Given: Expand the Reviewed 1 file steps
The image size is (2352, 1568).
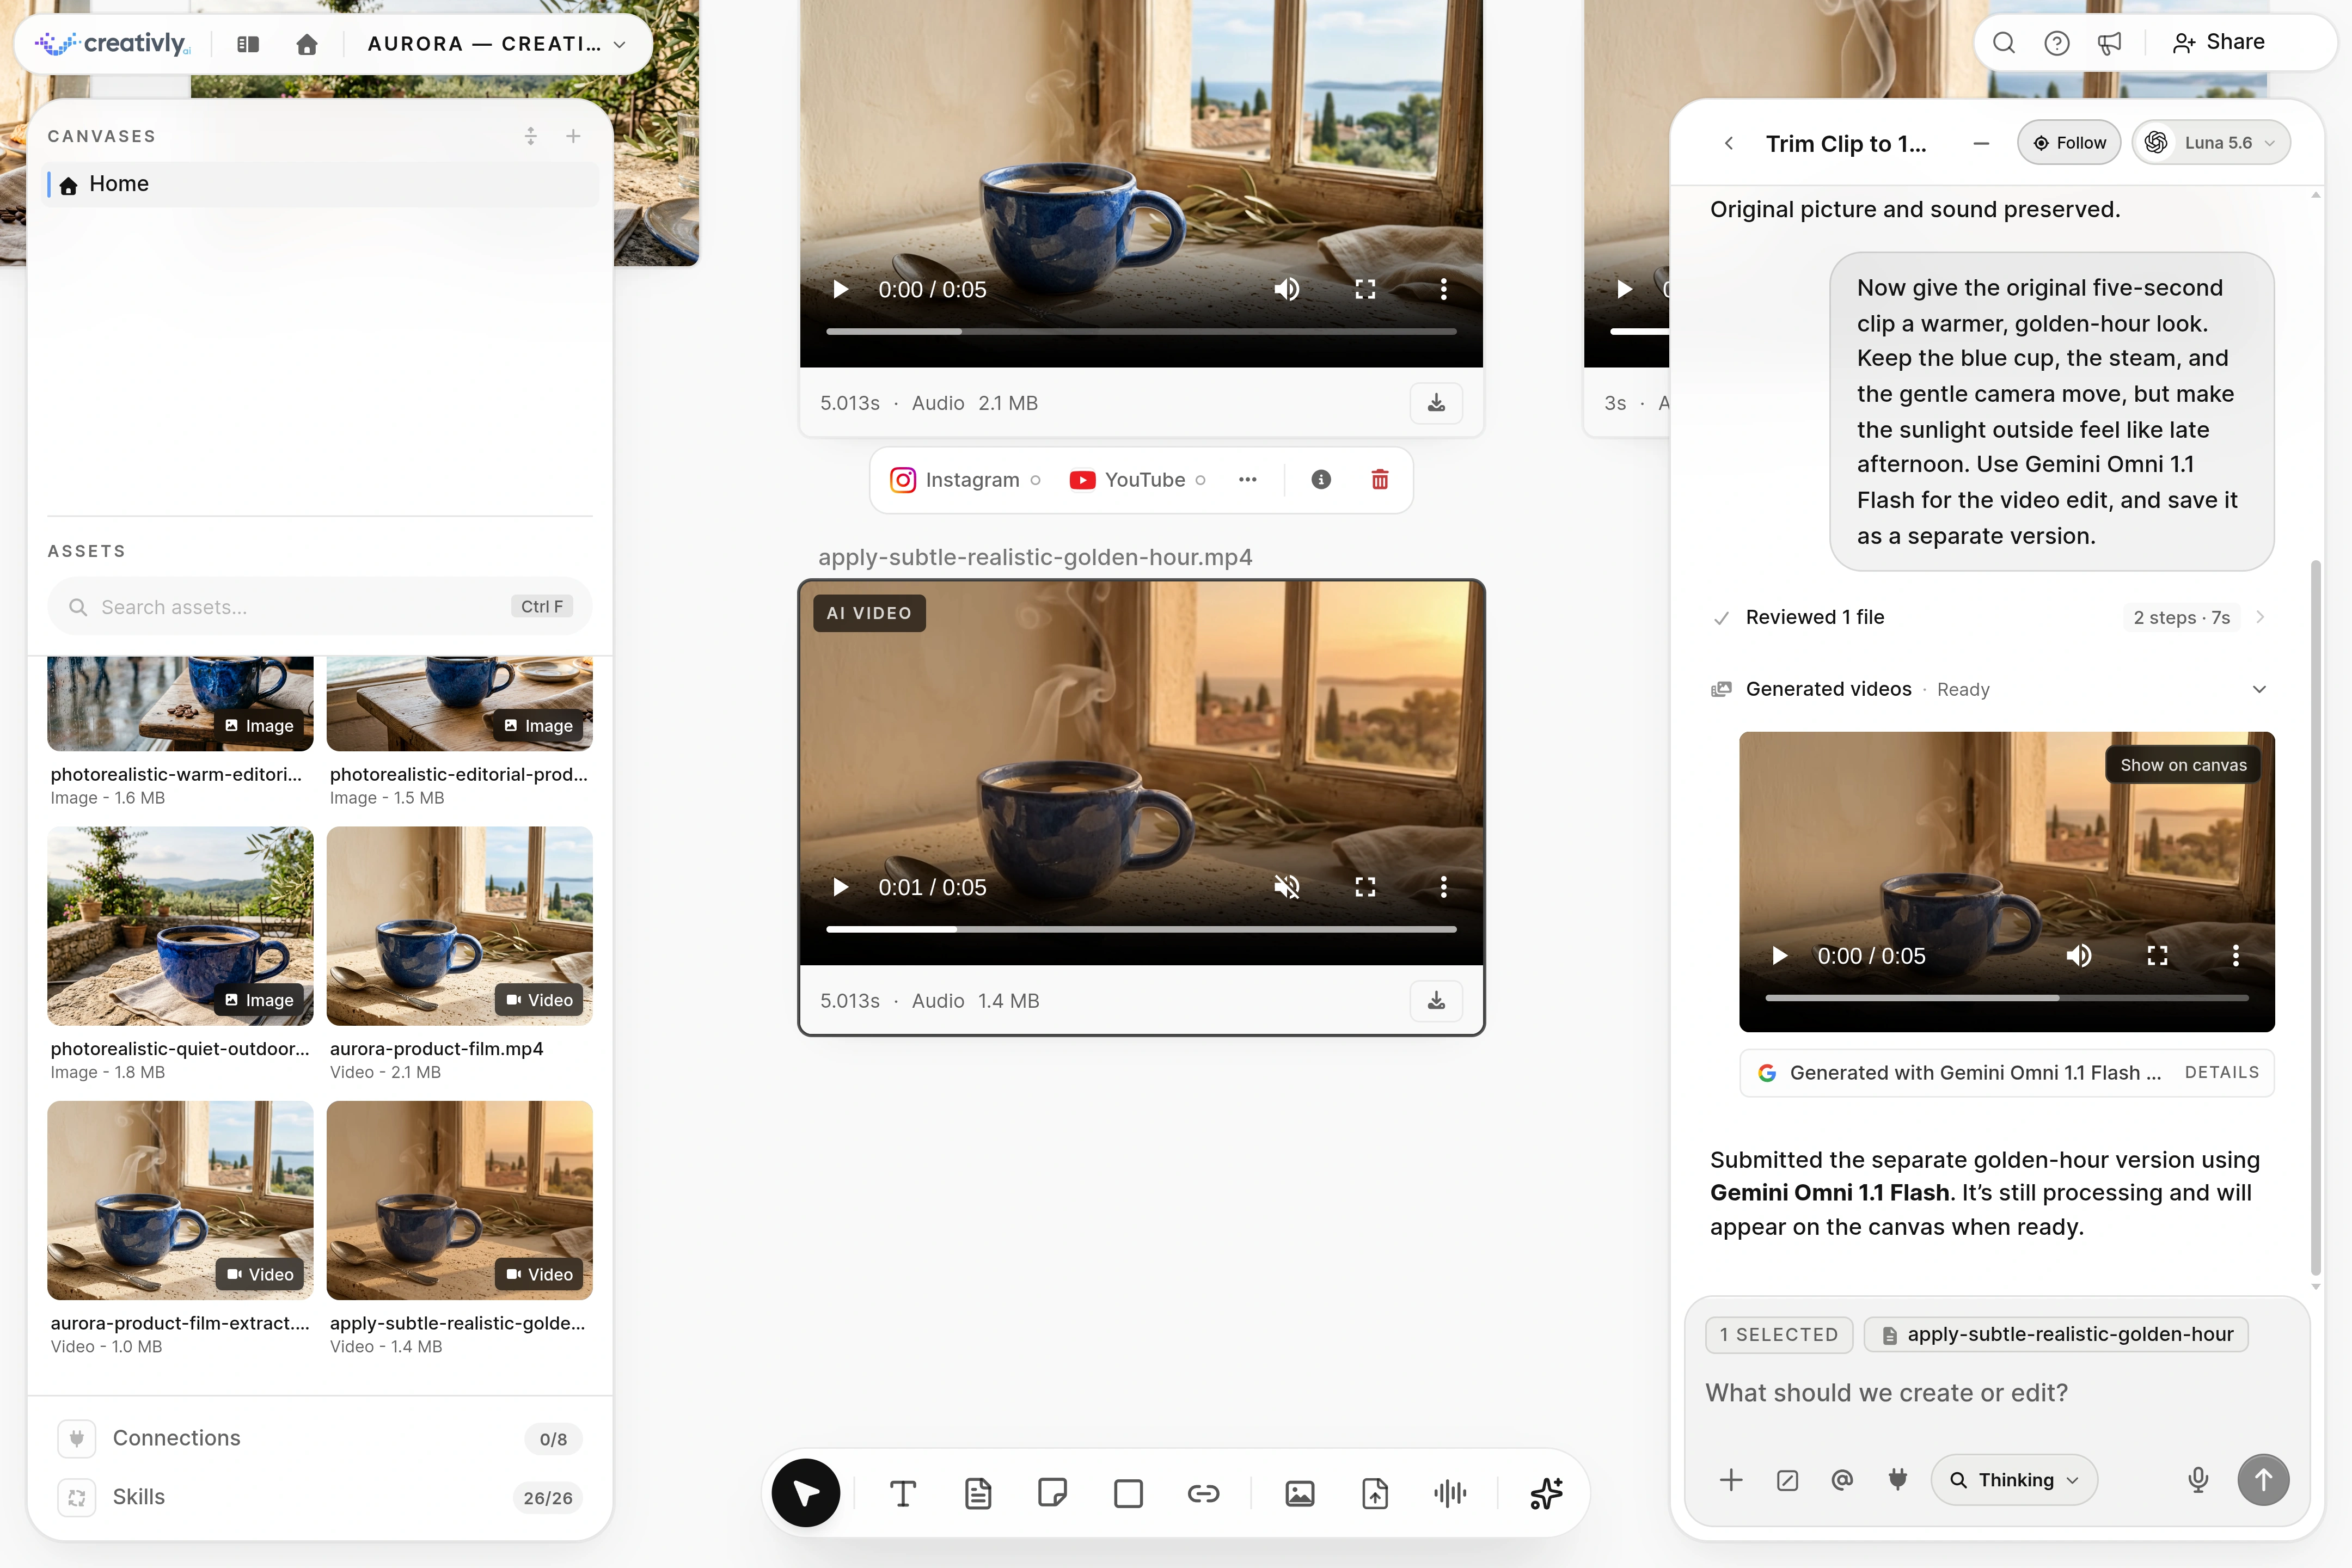Looking at the screenshot, I should pyautogui.click(x=2260, y=617).
